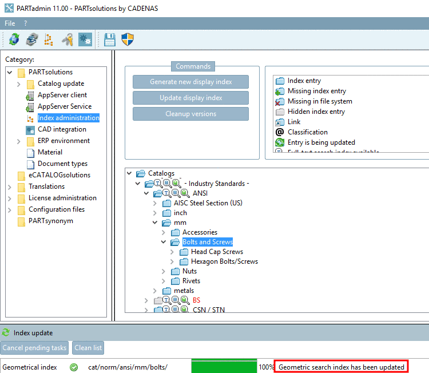Click the Missing index entry icon
The width and height of the screenshot is (429, 373).
pos(280,91)
